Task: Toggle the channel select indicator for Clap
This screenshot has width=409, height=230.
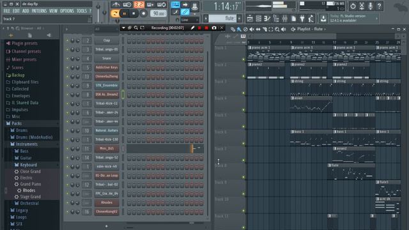Action: [123, 41]
